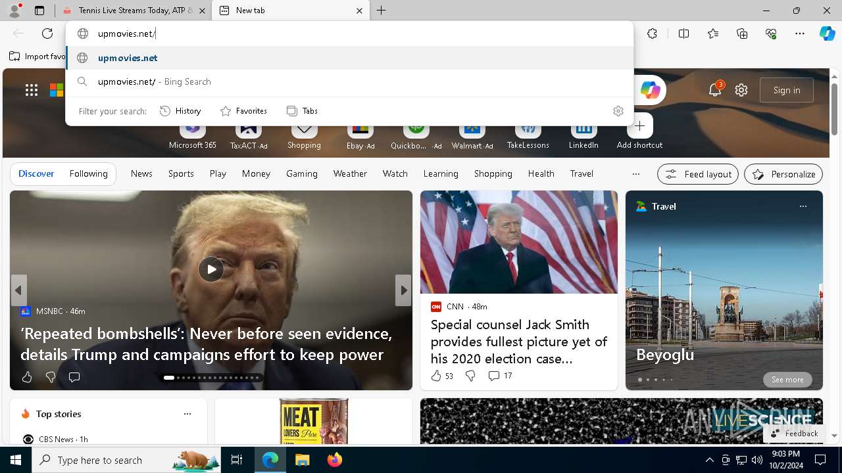Click the Personalize button

783,174
